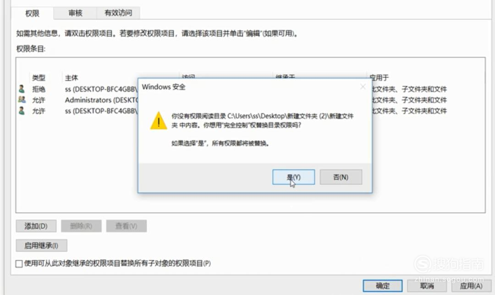Image resolution: width=495 pixels, height=295 pixels.
Task: Click 否(N) in the security dialog
Action: (341, 177)
